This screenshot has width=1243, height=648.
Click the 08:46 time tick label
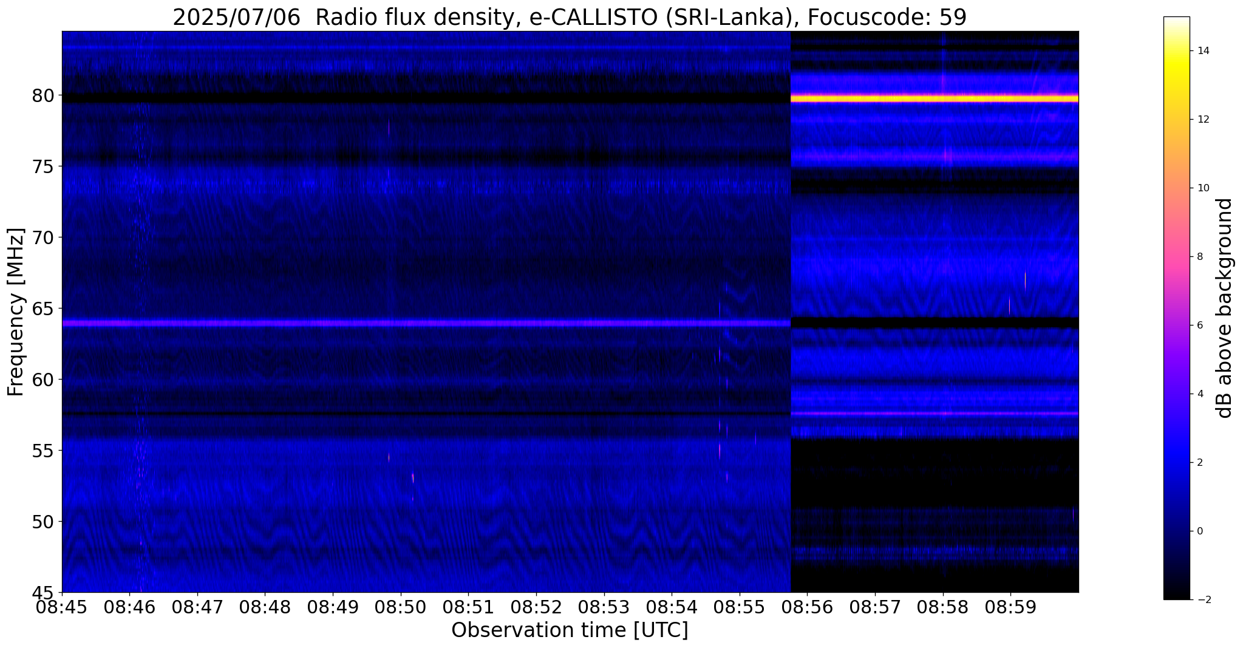pyautogui.click(x=130, y=607)
